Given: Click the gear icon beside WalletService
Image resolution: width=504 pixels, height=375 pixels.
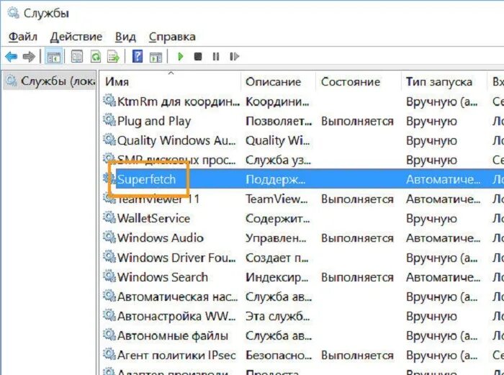Looking at the screenshot, I should 109,217.
